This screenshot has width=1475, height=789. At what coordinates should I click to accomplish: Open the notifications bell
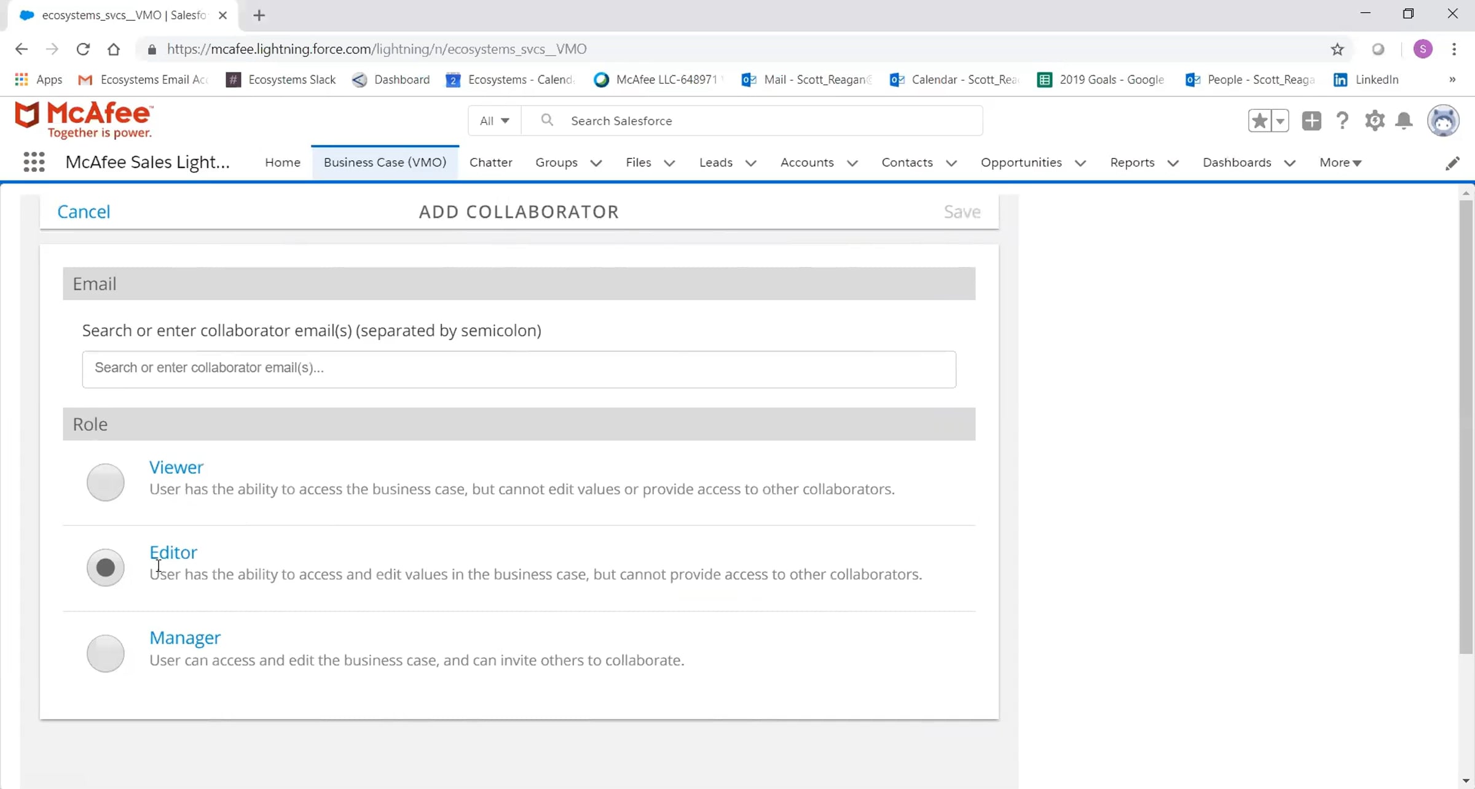(x=1404, y=121)
